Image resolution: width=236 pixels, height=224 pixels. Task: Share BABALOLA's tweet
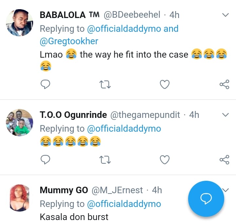[x=224, y=84]
